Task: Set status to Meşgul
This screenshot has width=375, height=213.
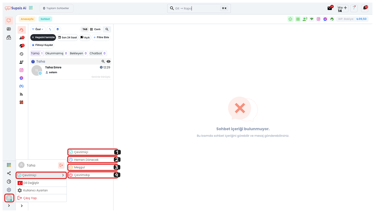Action: (x=92, y=167)
